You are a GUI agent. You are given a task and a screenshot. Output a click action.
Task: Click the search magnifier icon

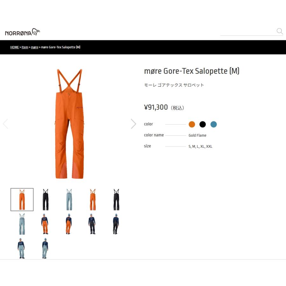(x=280, y=31)
